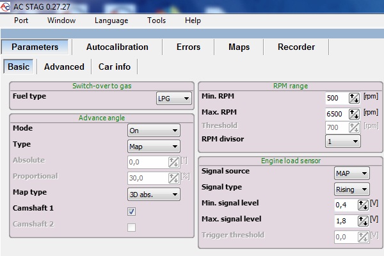Open the Signal type dropdown
This screenshot has width=384, height=256.
[352, 189]
